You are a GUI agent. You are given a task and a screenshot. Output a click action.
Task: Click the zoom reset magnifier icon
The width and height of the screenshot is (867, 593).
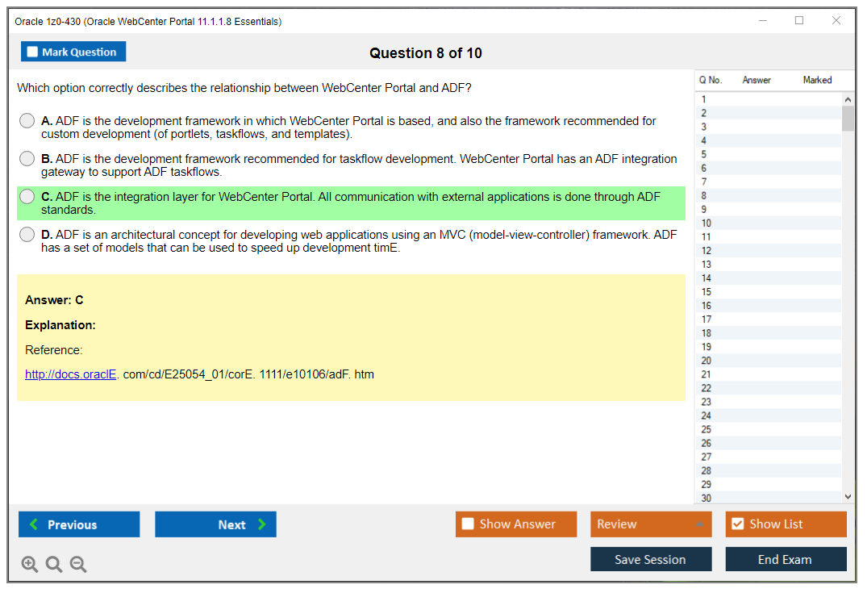click(54, 565)
